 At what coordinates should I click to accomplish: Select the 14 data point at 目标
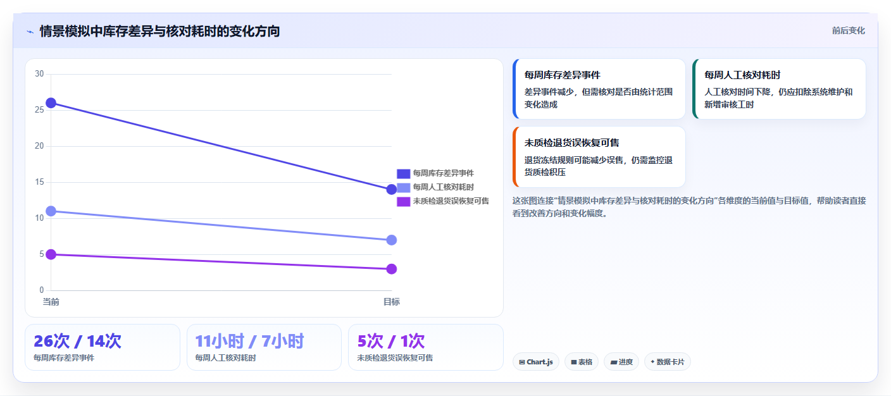point(391,189)
